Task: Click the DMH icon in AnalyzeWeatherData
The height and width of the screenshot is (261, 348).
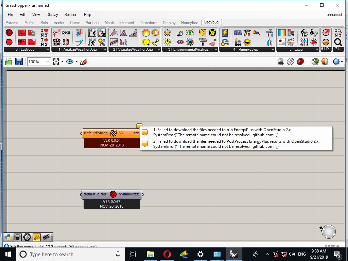Action: (66, 33)
